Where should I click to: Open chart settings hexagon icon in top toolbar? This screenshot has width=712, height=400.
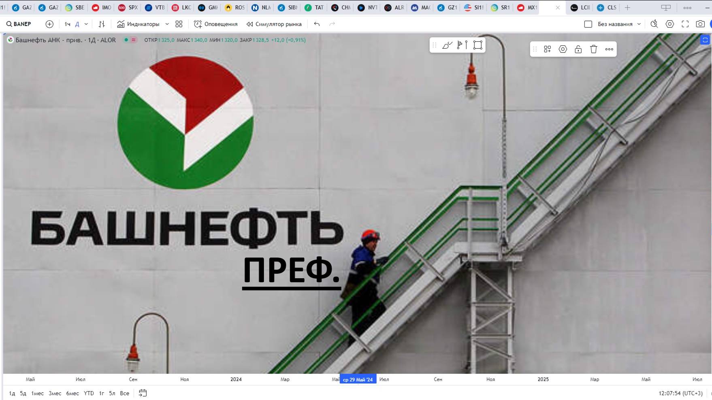pyautogui.click(x=670, y=24)
